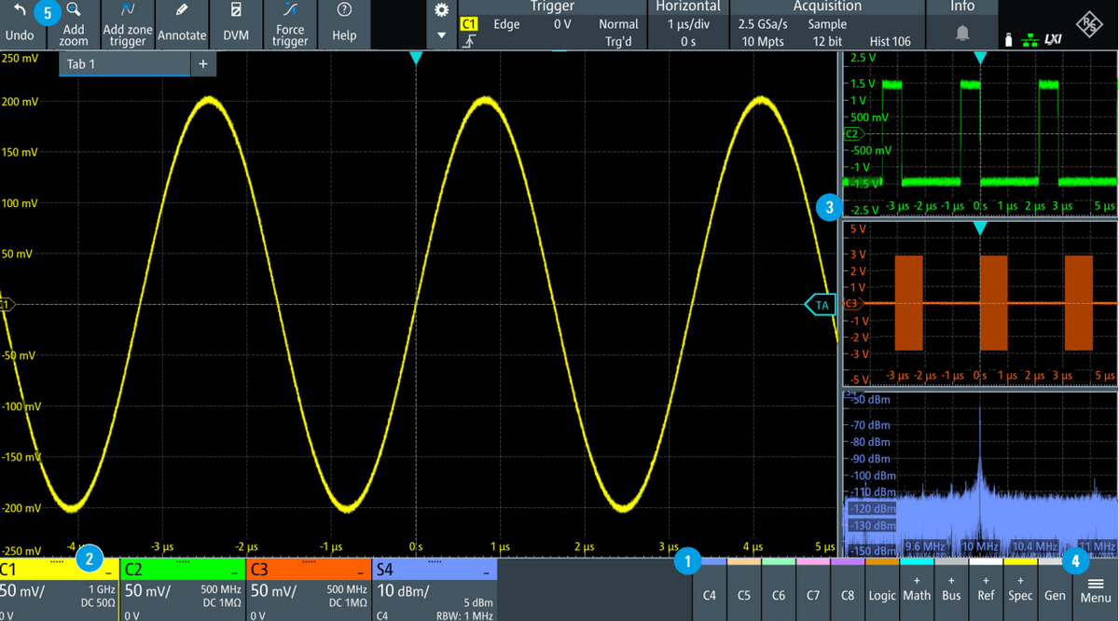The image size is (1119, 621).
Task: Open the Gen waveform generator
Action: coord(1055,588)
